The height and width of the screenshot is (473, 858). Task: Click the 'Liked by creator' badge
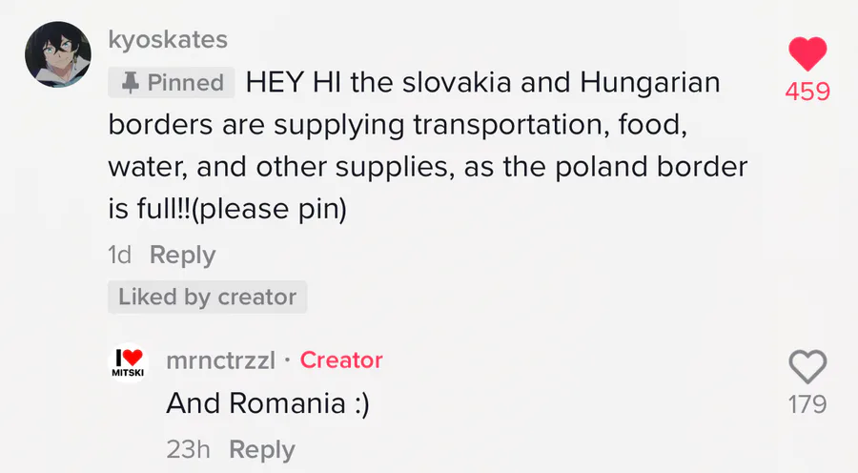coord(207,297)
